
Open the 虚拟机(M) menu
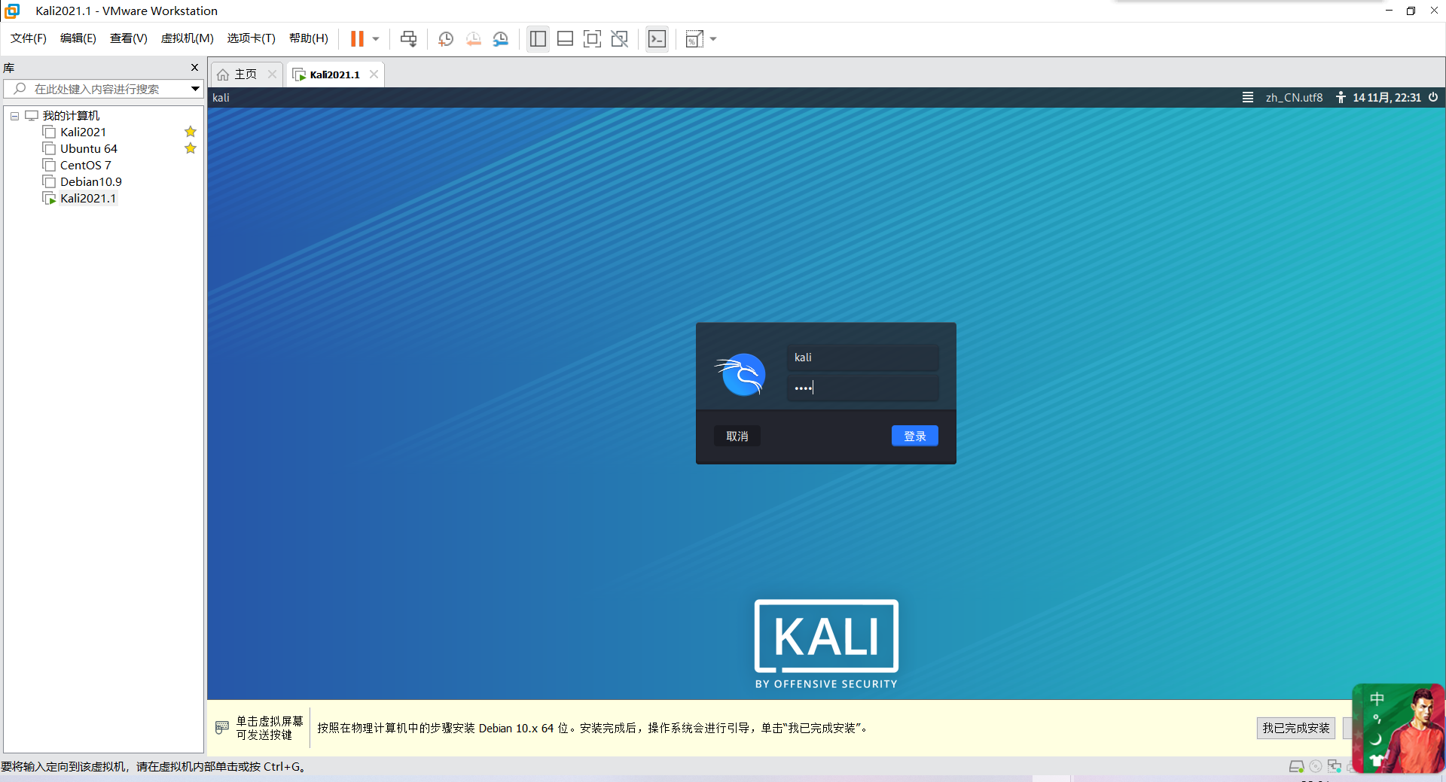pyautogui.click(x=188, y=38)
